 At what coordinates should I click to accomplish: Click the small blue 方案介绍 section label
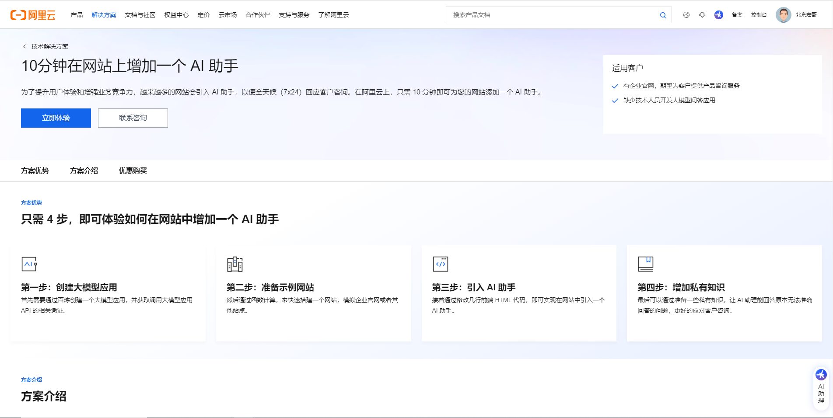click(x=31, y=380)
